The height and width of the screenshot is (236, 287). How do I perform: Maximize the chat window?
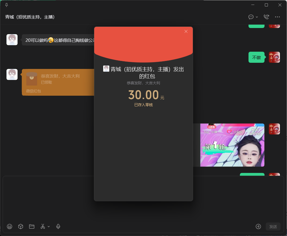(x=266, y=5)
